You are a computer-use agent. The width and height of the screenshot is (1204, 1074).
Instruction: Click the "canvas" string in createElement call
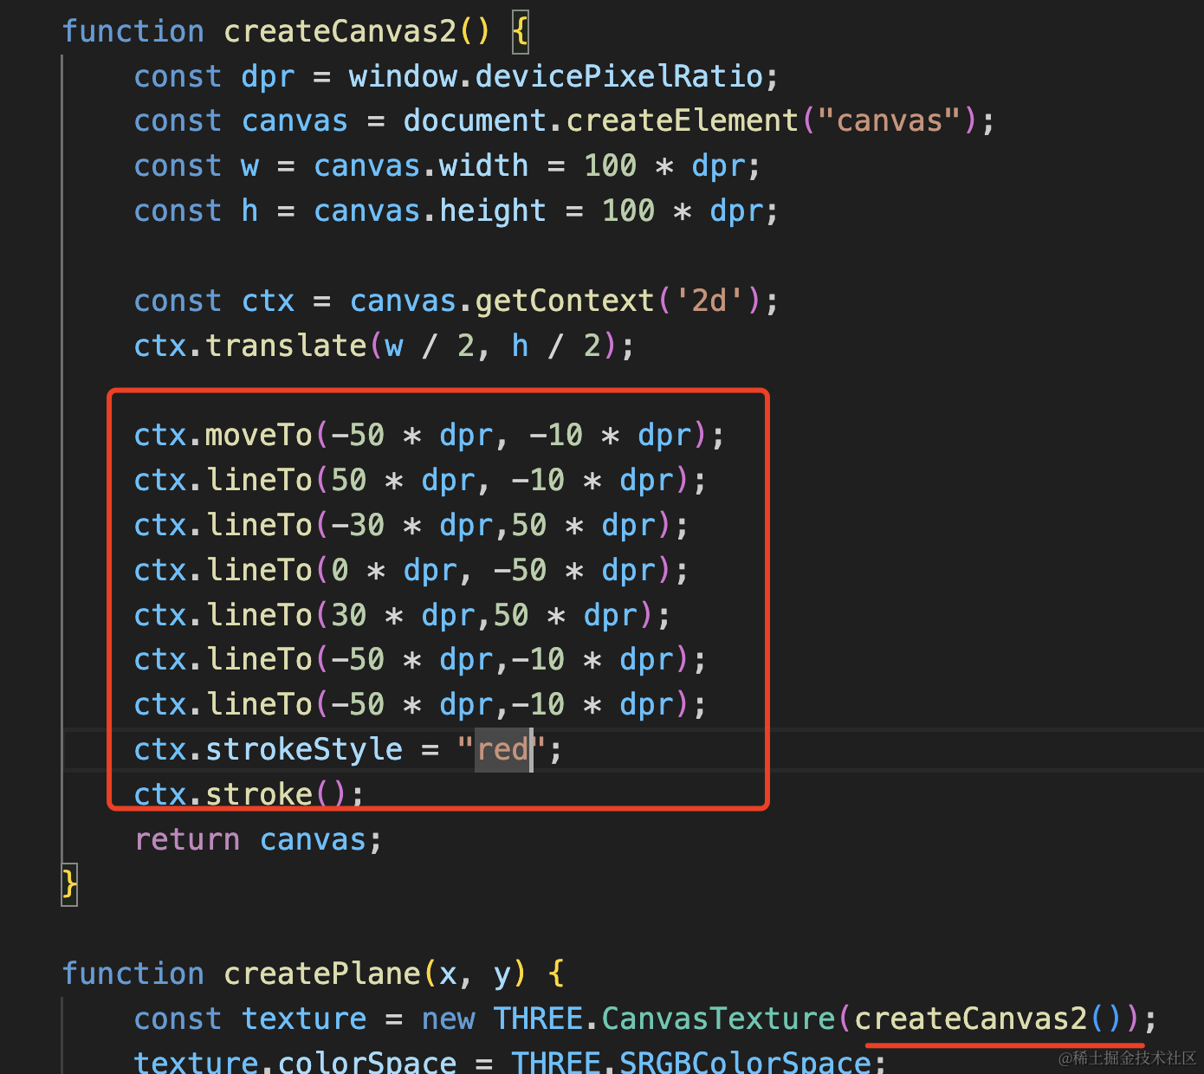pyautogui.click(x=890, y=120)
